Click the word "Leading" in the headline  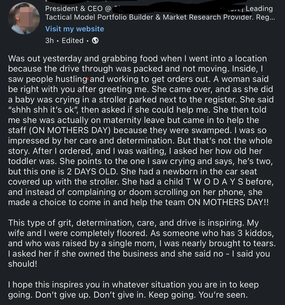click(259, 8)
